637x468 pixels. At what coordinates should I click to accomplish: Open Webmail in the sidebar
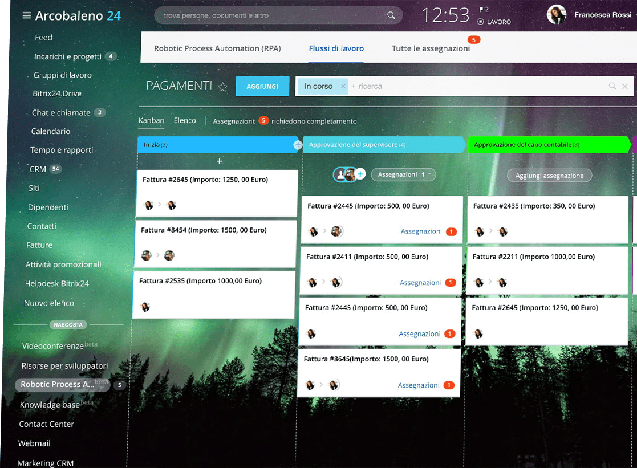34,443
